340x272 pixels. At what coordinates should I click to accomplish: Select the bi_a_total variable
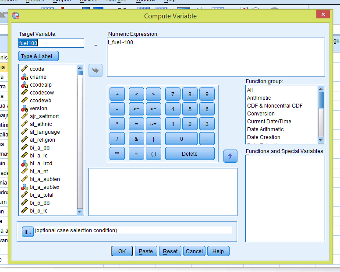coord(42,195)
